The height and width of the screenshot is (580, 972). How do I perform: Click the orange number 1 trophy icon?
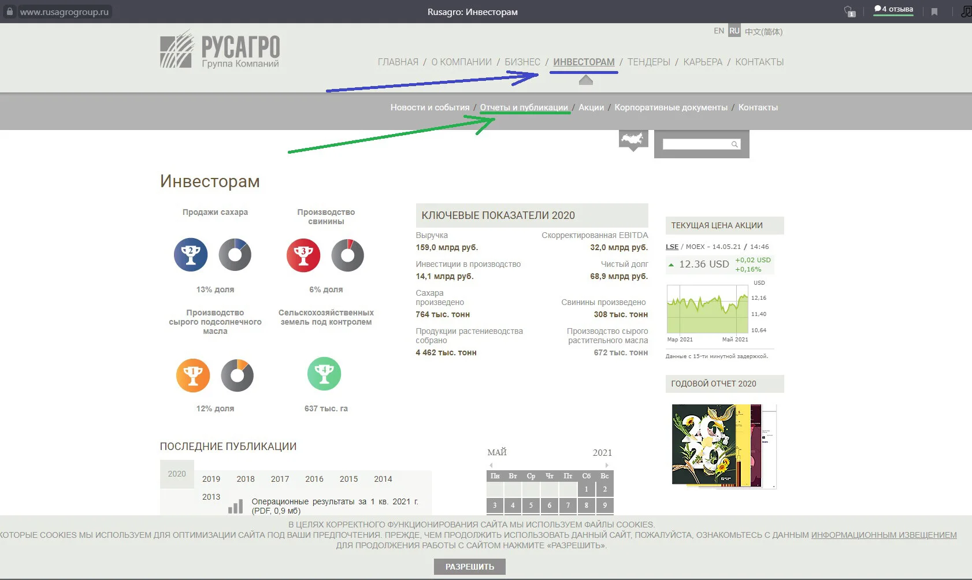[x=193, y=375]
